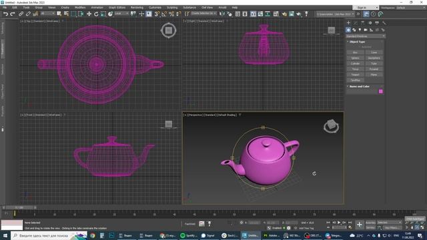Select the Lights category icon
Viewport: 427px width, 240px height.
click(x=360, y=30)
